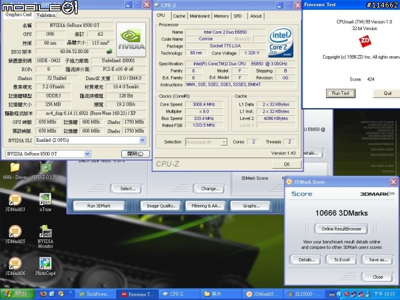This screenshot has width=400, height=300.
Task: Click Run Test in Processor Test
Action: point(341,93)
